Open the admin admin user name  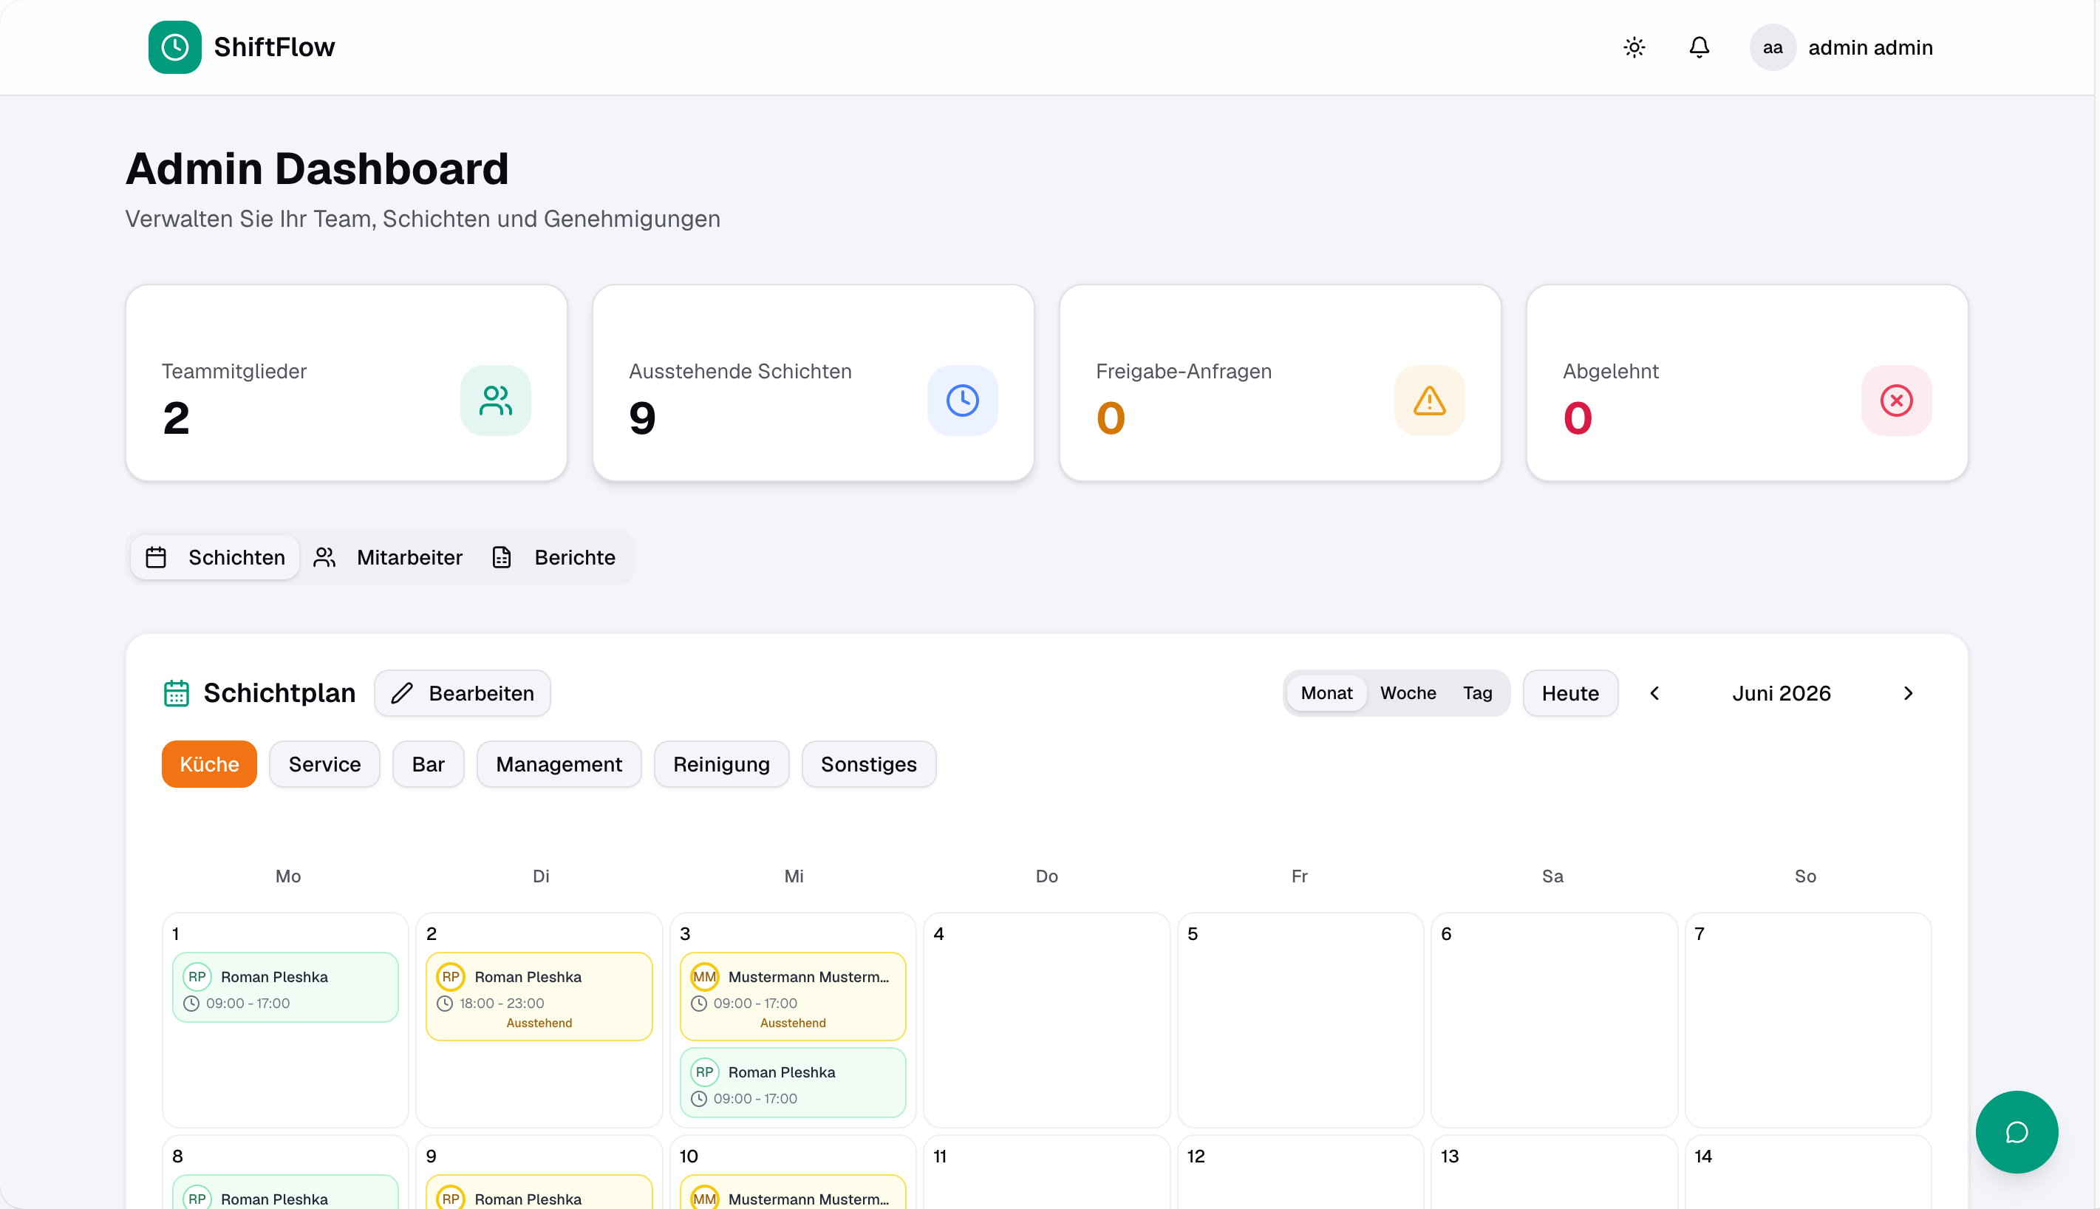pos(1870,47)
